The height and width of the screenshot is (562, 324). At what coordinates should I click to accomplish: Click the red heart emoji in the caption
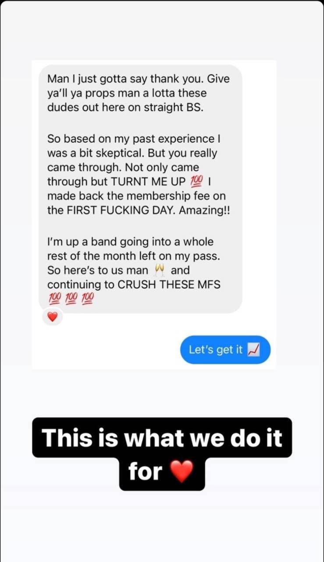pyautogui.click(x=181, y=472)
